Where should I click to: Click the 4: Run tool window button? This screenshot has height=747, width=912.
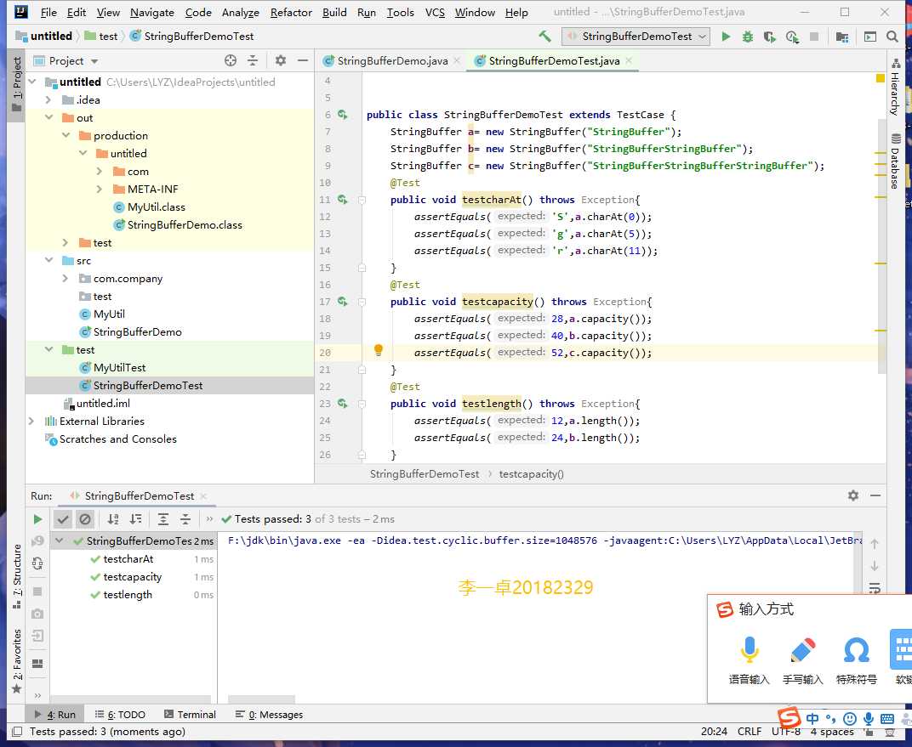55,715
